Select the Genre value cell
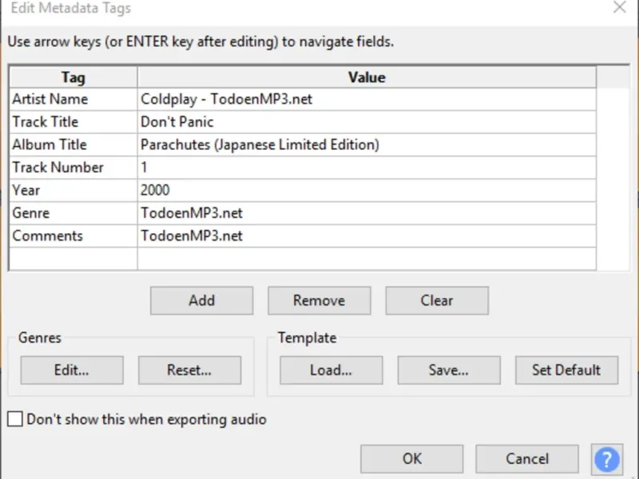 pos(367,213)
